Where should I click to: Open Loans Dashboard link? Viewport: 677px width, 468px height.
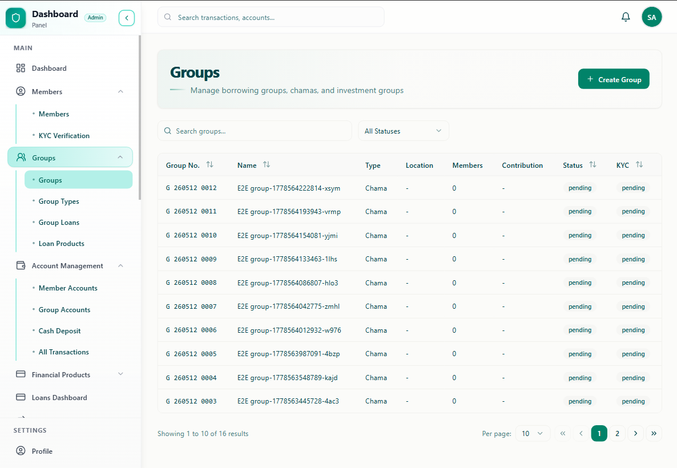click(x=59, y=398)
